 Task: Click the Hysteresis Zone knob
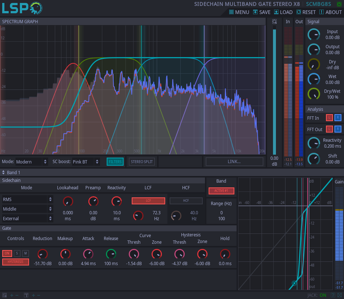202,254
